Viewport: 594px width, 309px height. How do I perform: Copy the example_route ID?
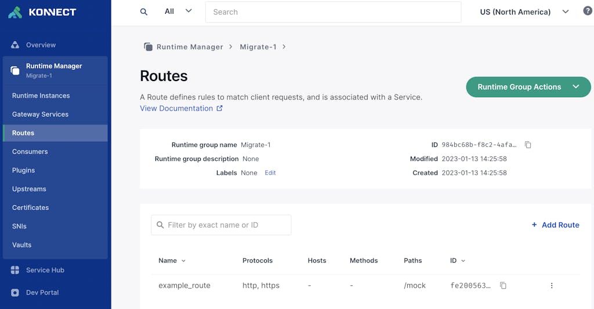coord(503,285)
